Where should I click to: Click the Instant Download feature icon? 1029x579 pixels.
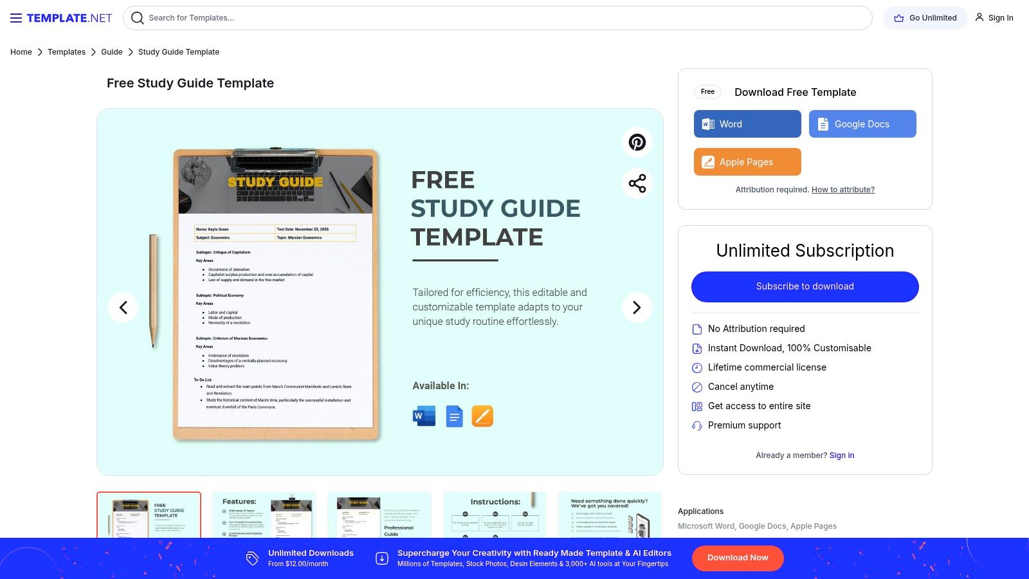coord(697,349)
